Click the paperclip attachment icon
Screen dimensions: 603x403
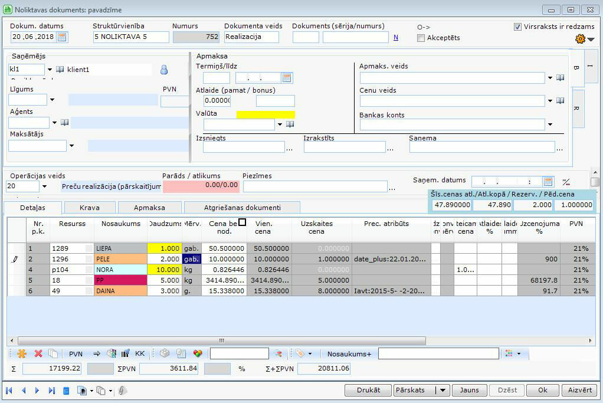click(x=123, y=391)
